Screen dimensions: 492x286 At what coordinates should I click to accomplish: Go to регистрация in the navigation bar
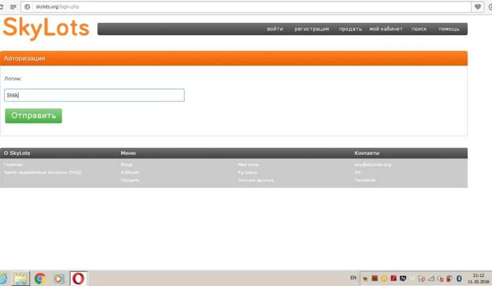coord(311,29)
